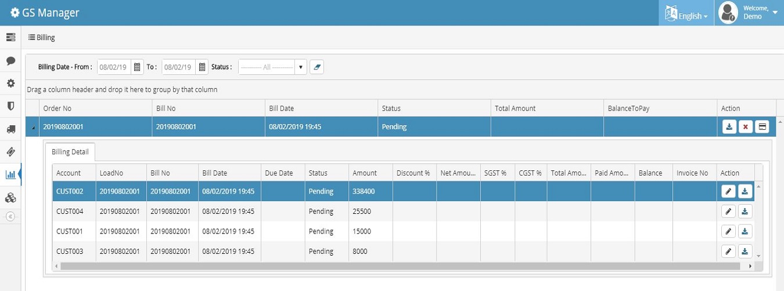
Task: Open payment card icon for order 20190802001
Action: click(x=763, y=126)
